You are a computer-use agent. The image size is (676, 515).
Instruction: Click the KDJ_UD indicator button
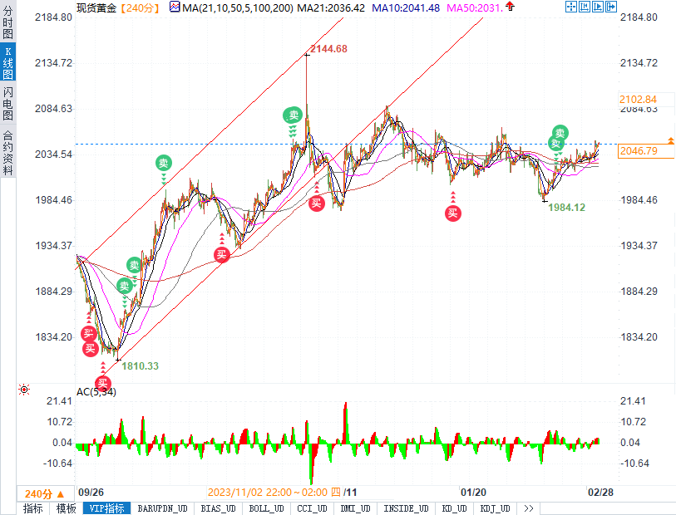tap(495, 508)
